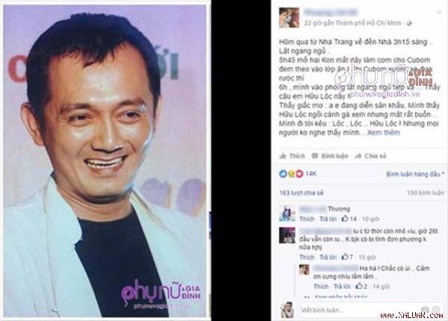Screen dimensions: 448x321
Task: Open the 150 bình luận count
Action: (x=426, y=193)
